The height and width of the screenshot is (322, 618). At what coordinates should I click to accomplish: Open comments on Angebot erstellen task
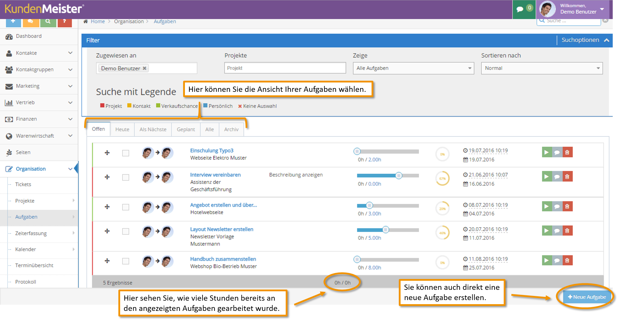coord(557,206)
